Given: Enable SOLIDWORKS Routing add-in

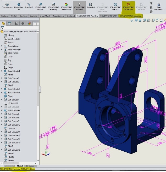Looking at the screenshot, I should coord(53,7).
